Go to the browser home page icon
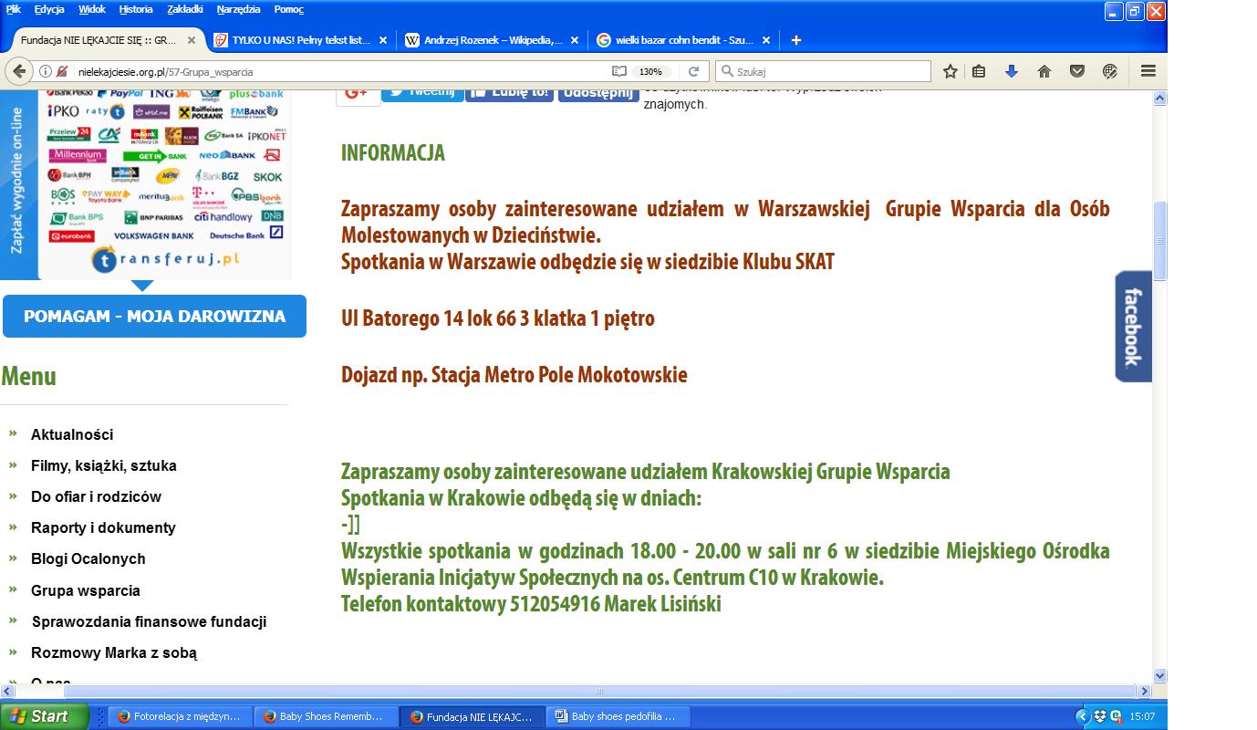 tap(1044, 71)
